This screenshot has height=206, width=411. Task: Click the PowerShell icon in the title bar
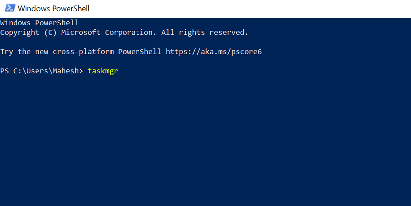point(9,9)
